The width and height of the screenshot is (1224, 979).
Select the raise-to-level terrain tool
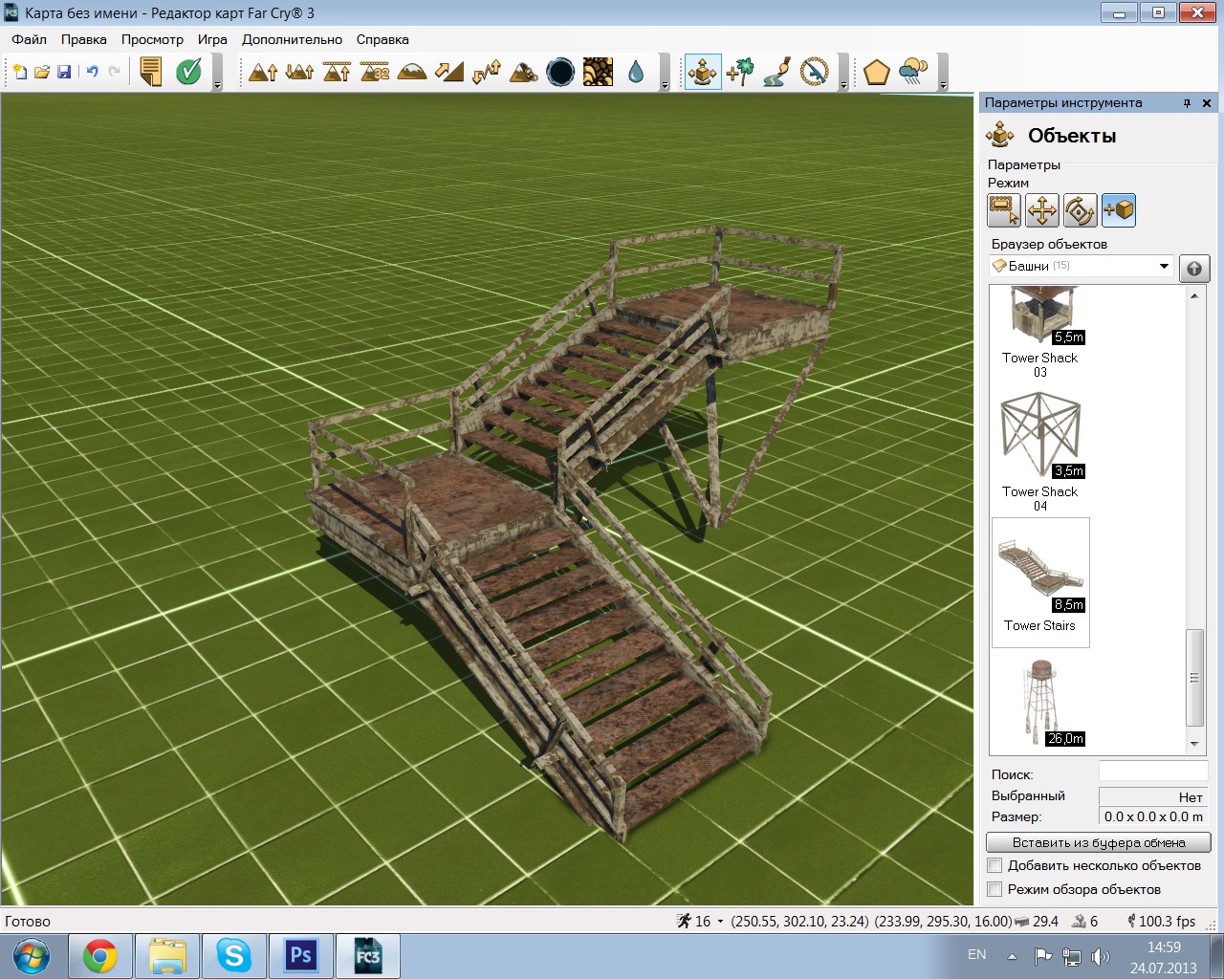[x=337, y=72]
